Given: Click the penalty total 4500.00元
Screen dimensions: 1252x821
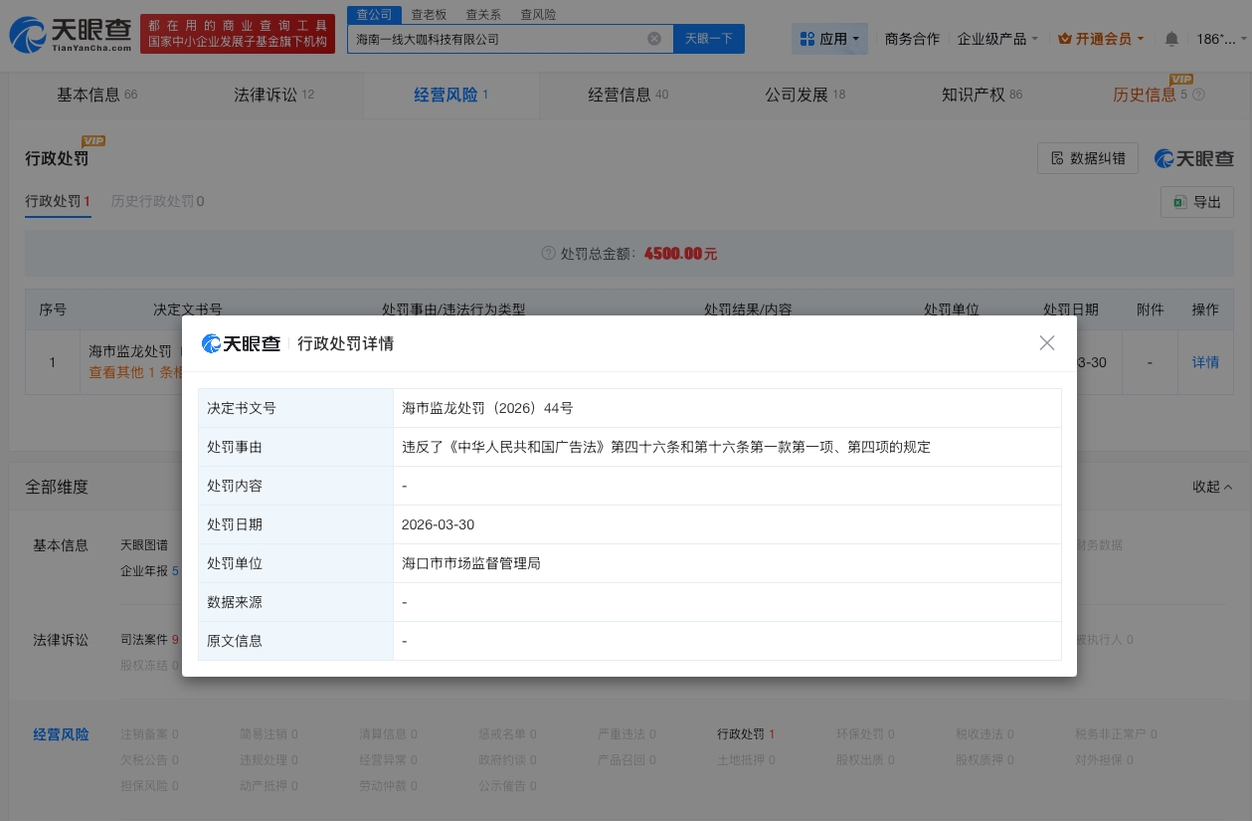Looking at the screenshot, I should coord(680,254).
